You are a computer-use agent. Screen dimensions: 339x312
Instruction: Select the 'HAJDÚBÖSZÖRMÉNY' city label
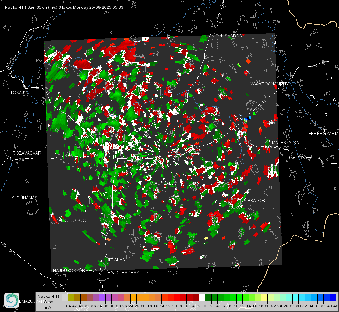(x=75, y=271)
